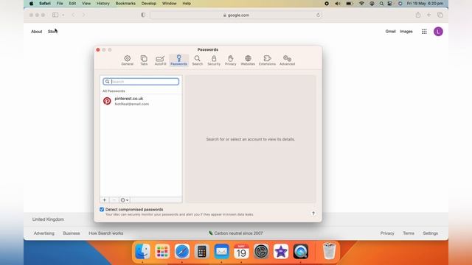The image size is (472, 265).
Task: Open the Safari menu
Action: pyautogui.click(x=45, y=3)
